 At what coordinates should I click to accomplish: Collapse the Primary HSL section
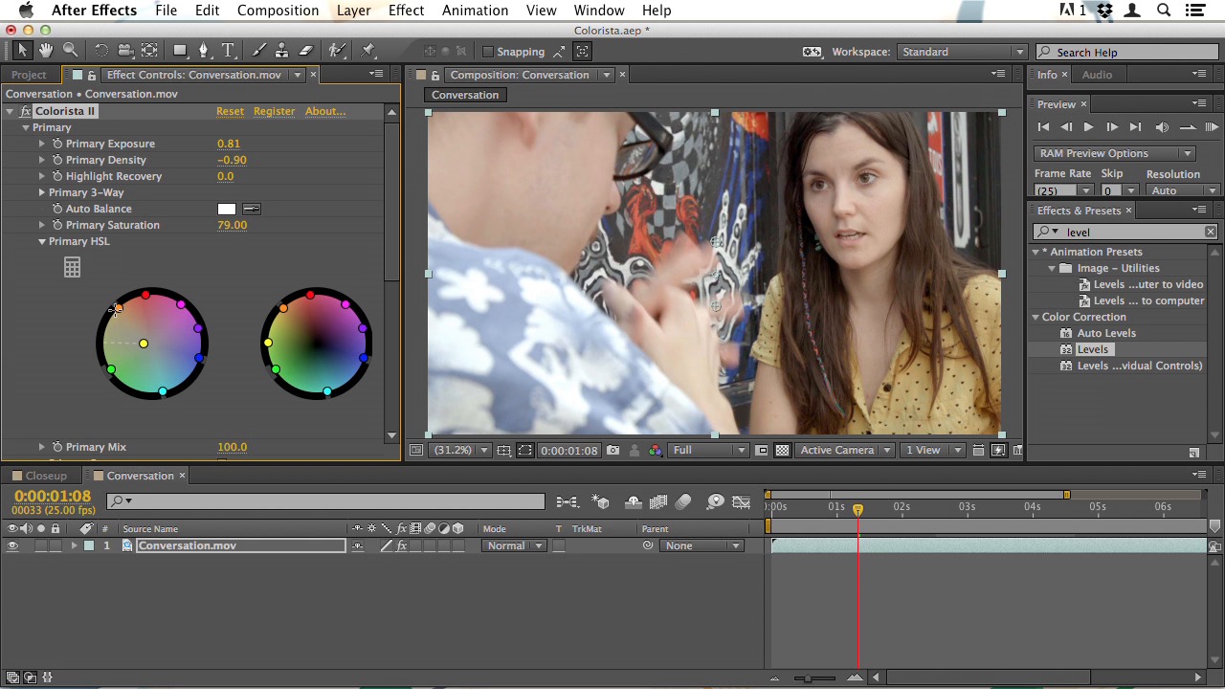42,241
